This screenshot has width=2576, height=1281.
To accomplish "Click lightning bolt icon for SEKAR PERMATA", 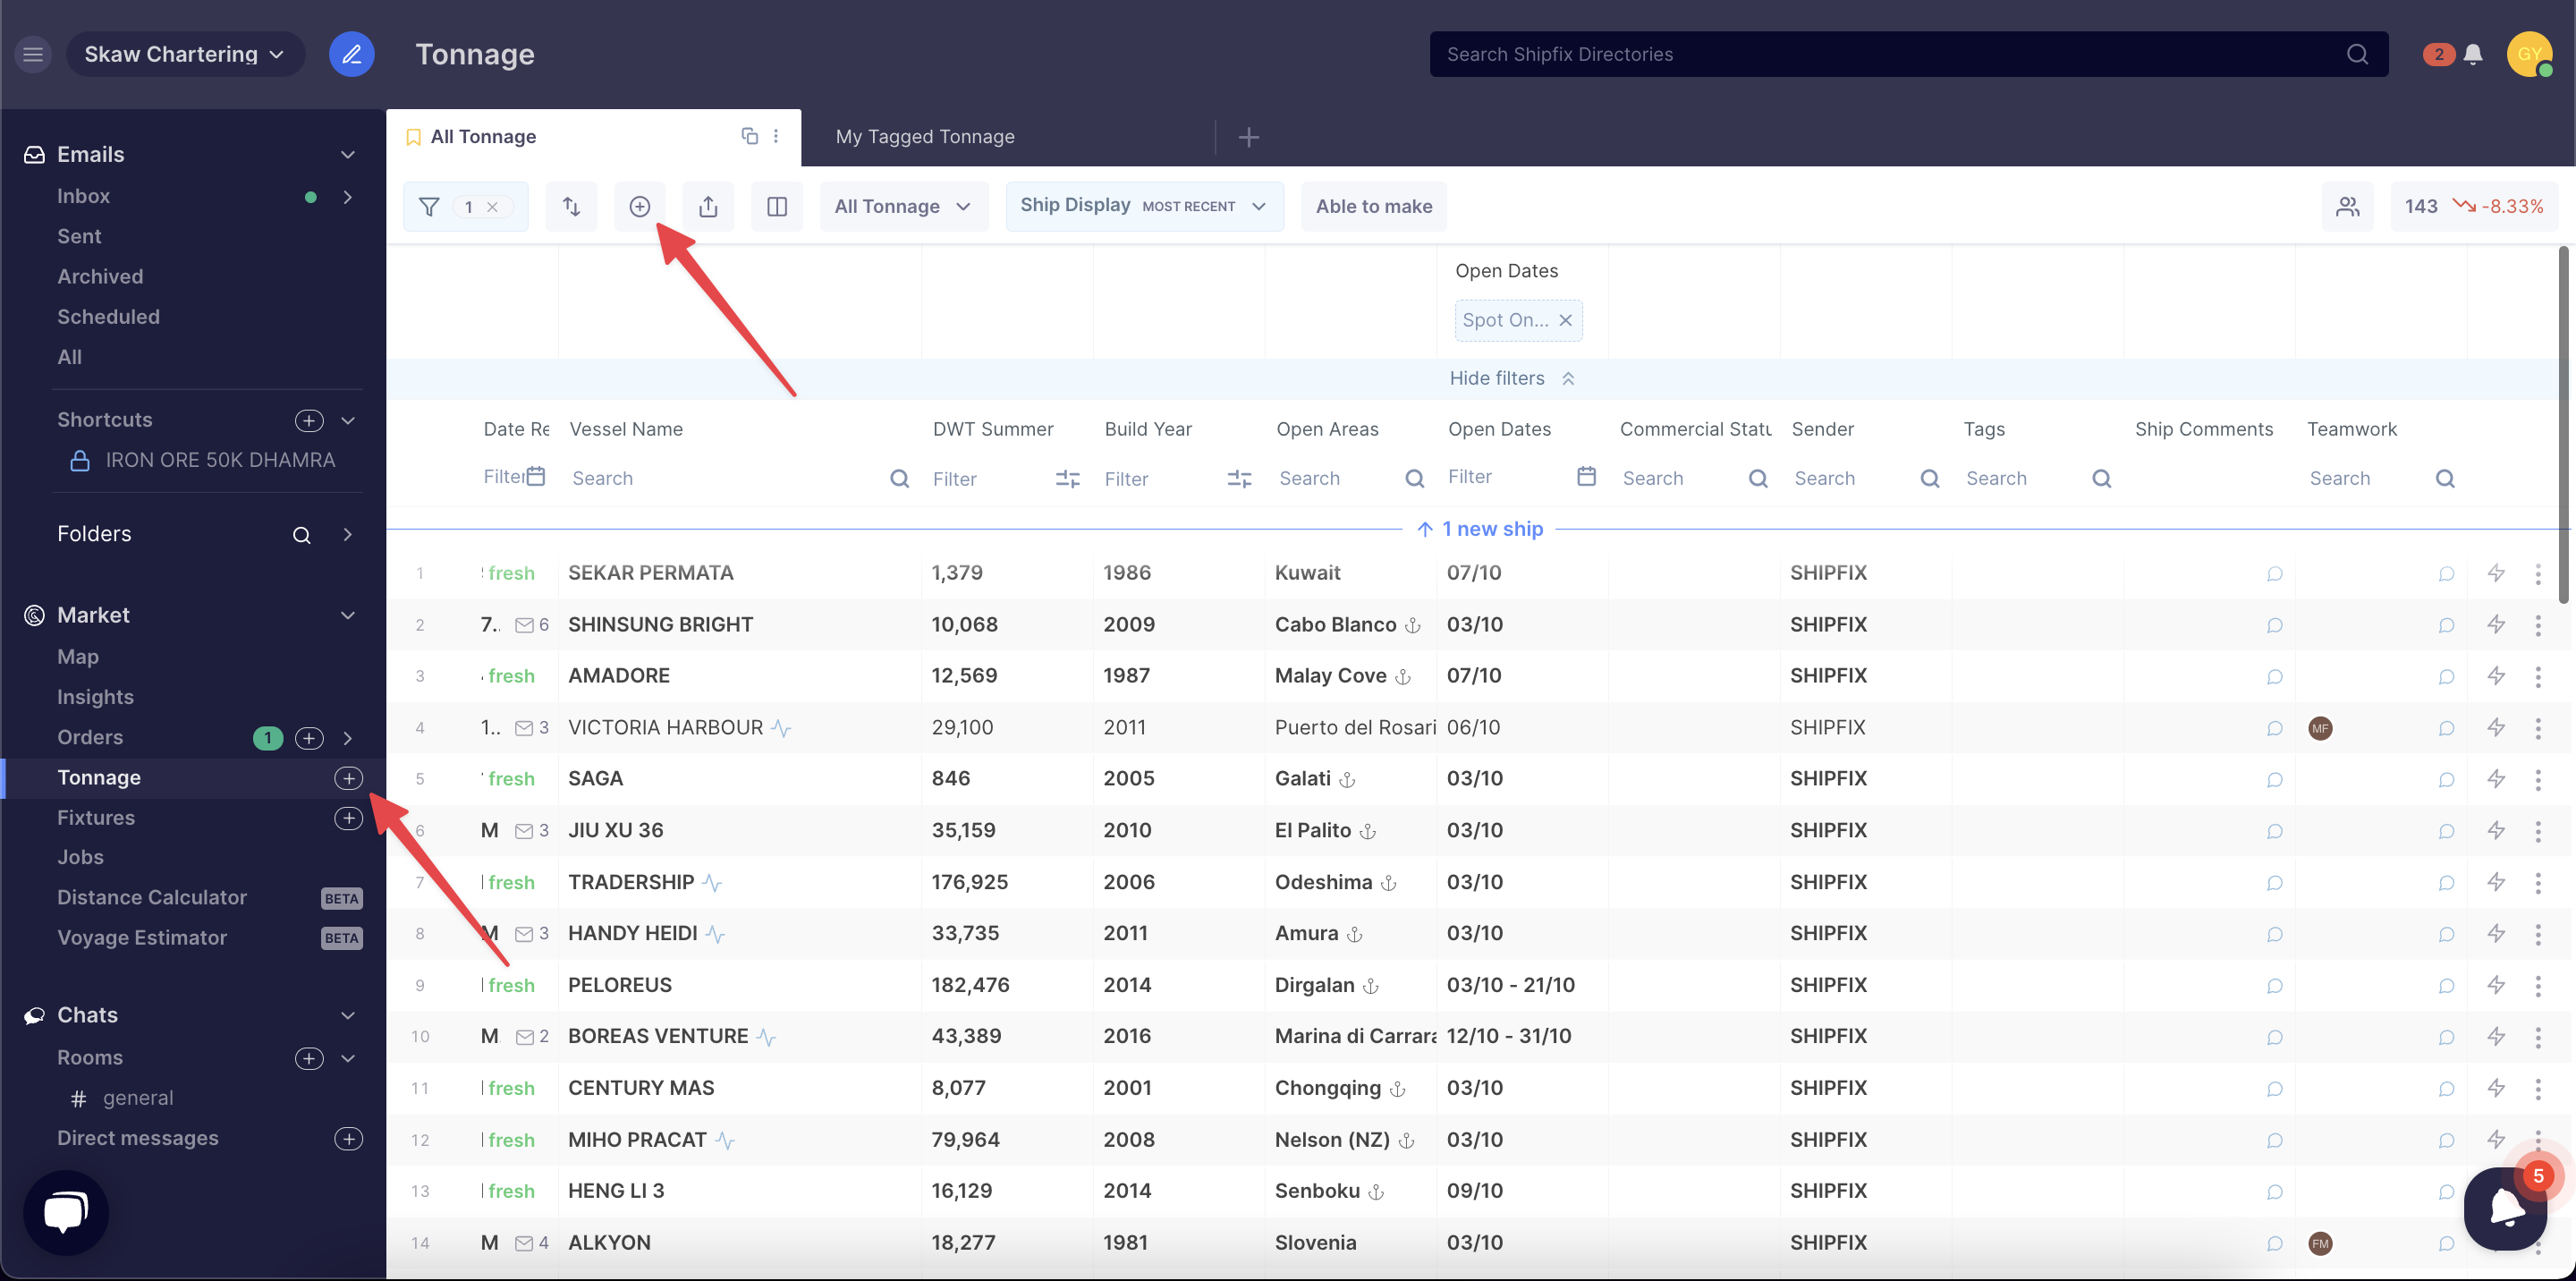I will (x=2496, y=573).
